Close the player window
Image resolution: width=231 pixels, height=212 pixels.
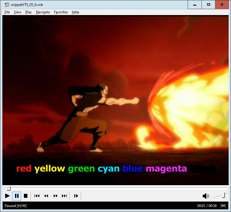222,5
